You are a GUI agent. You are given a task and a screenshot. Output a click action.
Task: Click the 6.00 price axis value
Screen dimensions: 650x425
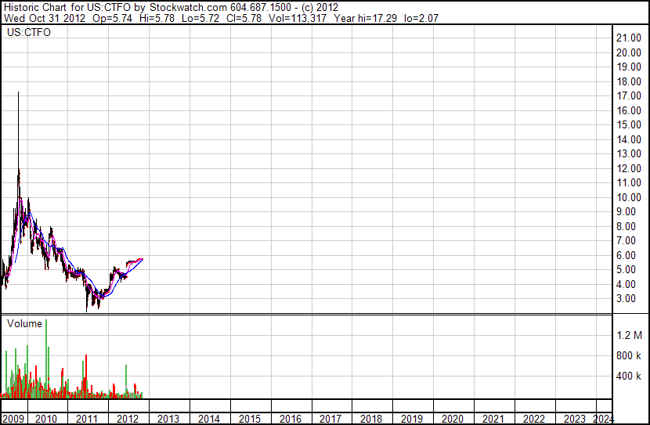[x=627, y=256]
